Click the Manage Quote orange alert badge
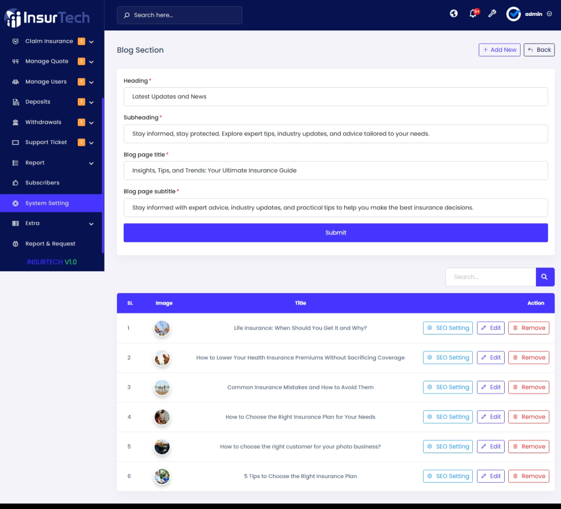 [81, 61]
